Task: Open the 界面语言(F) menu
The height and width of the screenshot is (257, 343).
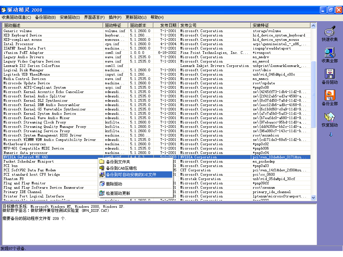Action: pyautogui.click(x=94, y=17)
